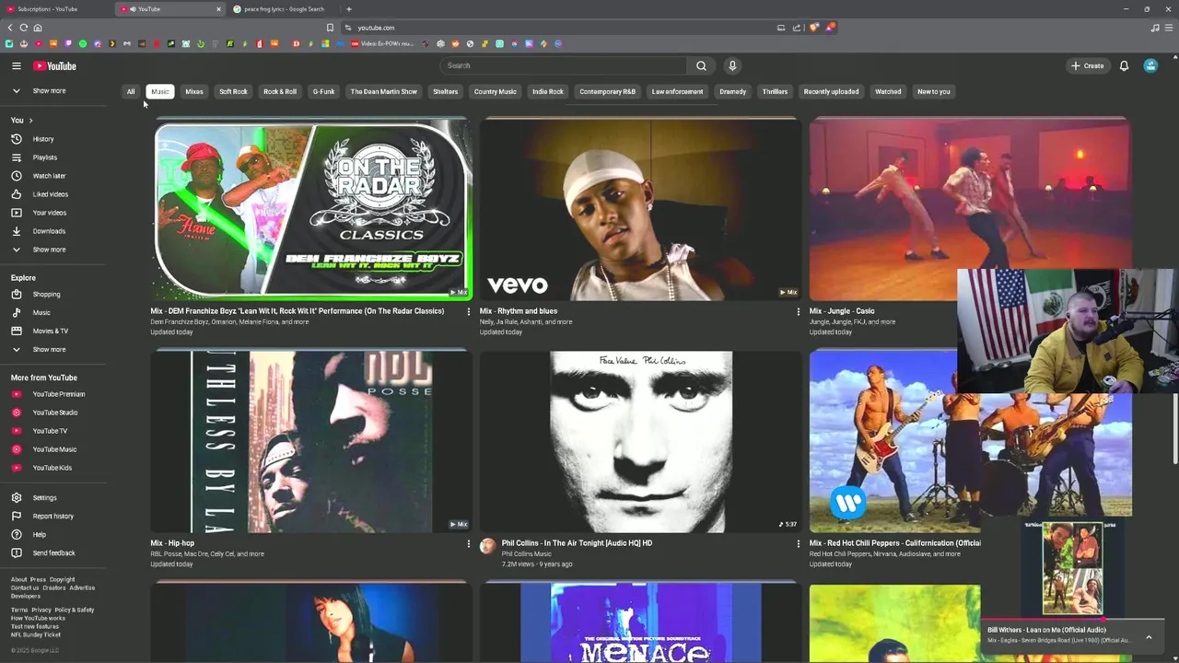
Task: Open the Phil Collins Music channel link
Action: 527,553
